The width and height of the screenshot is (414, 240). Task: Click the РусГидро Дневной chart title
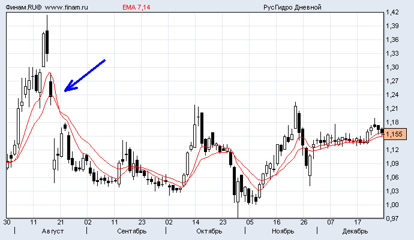(x=292, y=7)
